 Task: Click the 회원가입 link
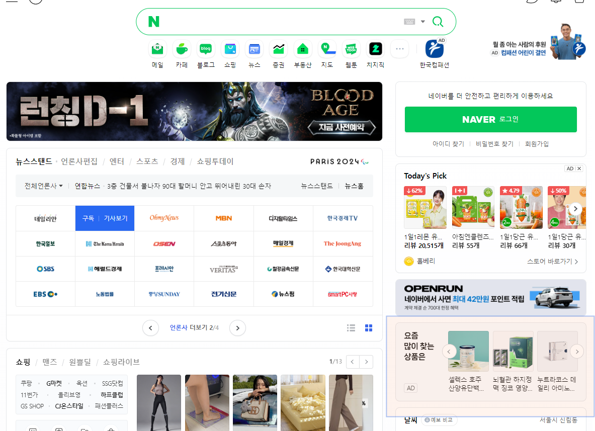537,144
